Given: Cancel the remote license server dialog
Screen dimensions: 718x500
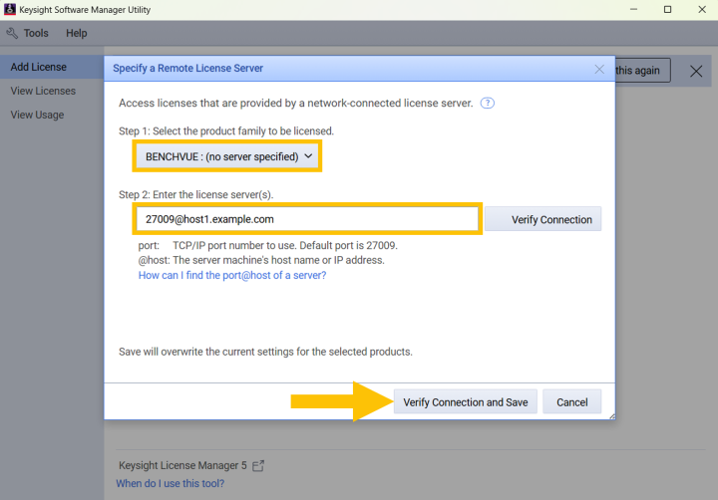Looking at the screenshot, I should tap(572, 402).
